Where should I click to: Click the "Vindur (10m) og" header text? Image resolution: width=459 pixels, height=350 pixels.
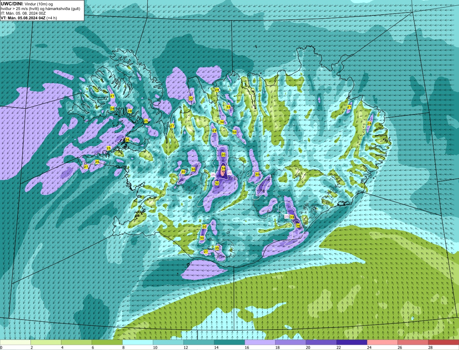[38, 4]
